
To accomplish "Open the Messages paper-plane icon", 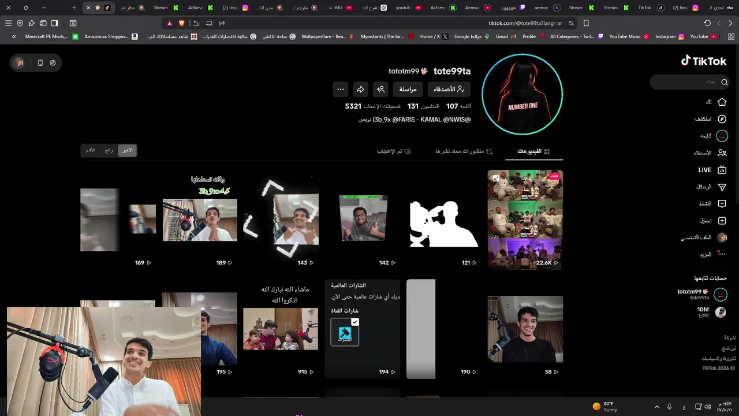I will click(x=722, y=187).
